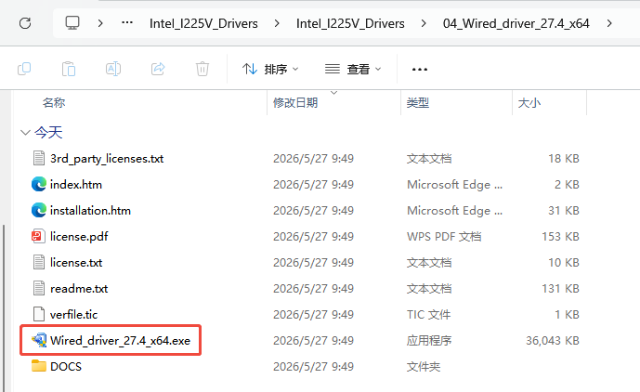This screenshot has height=392, width=640.
Task: Click the Edge icon of index.htm
Action: [x=39, y=185]
